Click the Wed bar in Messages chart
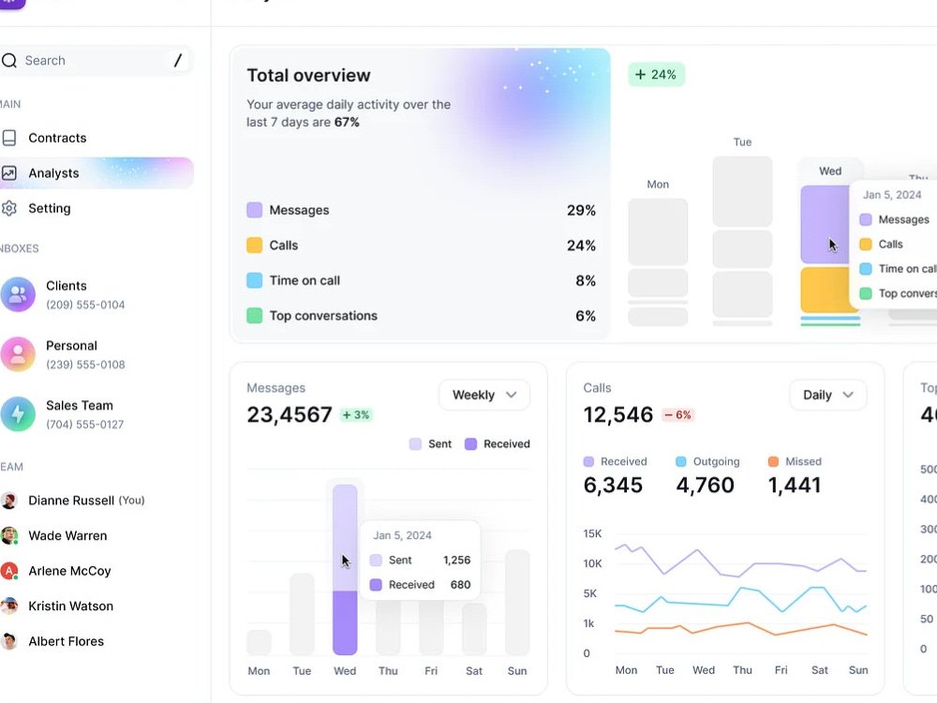The width and height of the screenshot is (937, 703). (345, 570)
